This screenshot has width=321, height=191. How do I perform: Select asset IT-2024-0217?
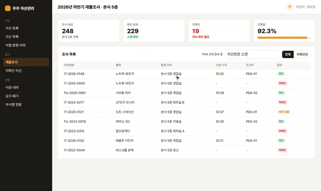tap(74, 103)
